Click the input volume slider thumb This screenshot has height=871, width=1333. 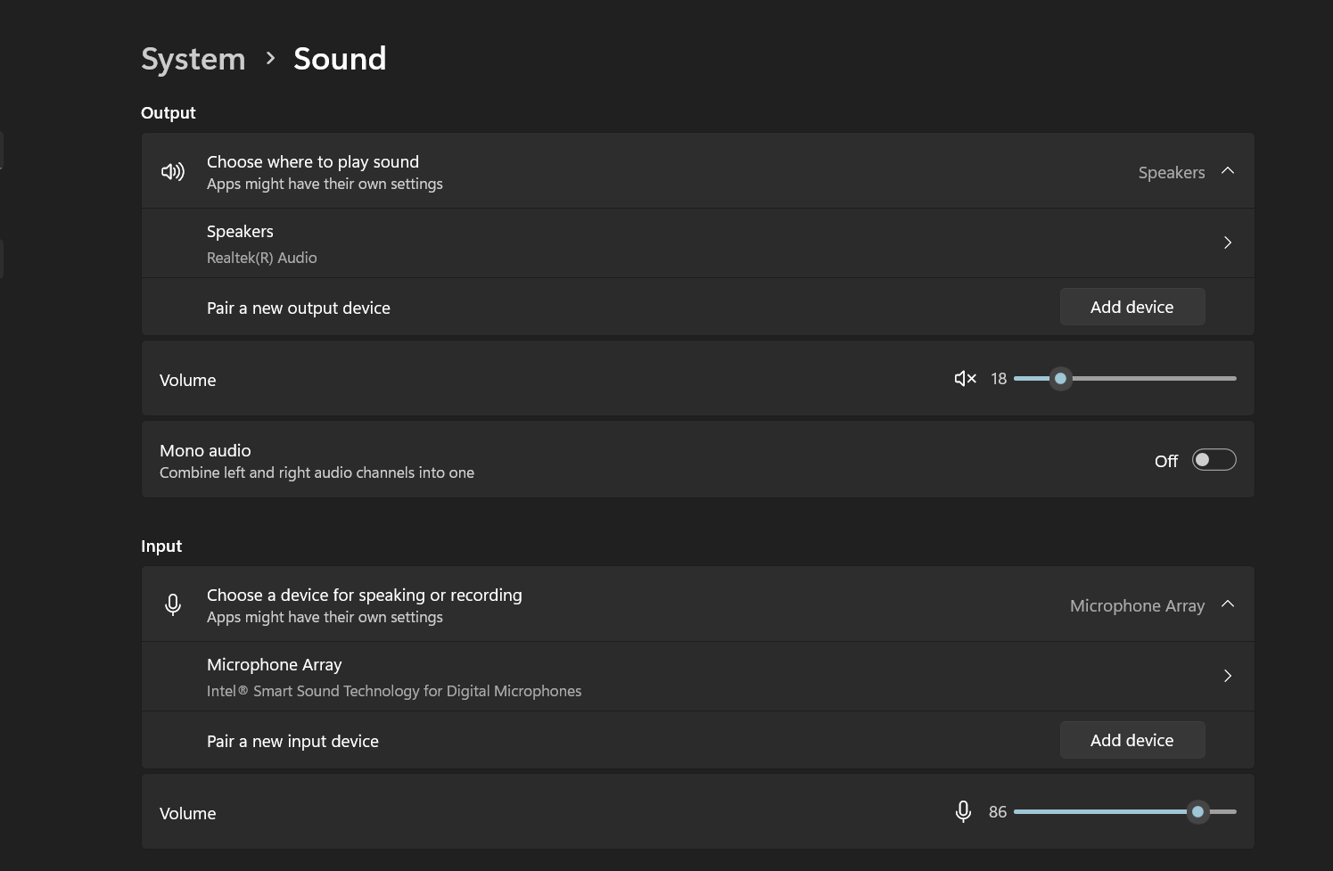coord(1197,811)
